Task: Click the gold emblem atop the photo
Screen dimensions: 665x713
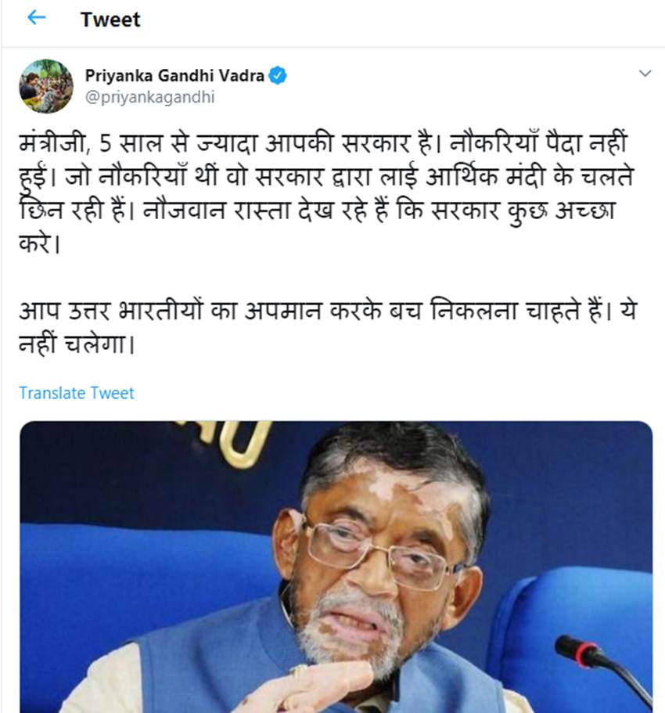Action: tap(224, 441)
